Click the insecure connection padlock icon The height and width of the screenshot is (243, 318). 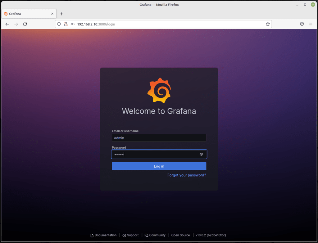pos(66,24)
